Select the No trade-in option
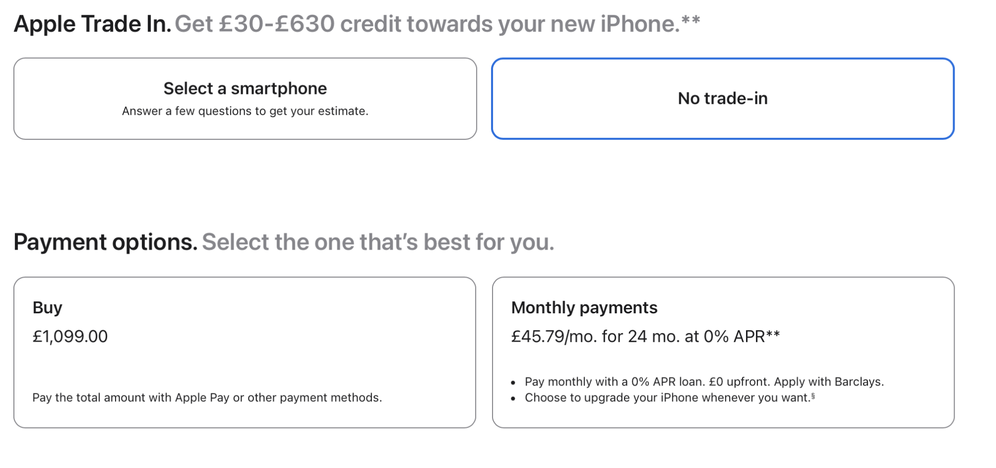The height and width of the screenshot is (468, 996). pyautogui.click(x=723, y=98)
